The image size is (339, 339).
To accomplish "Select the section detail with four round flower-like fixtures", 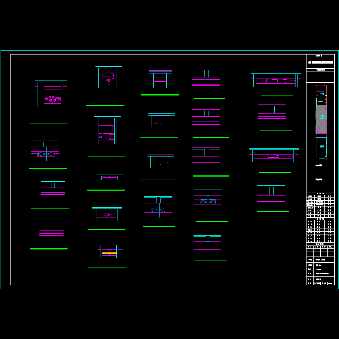I will point(51,94).
